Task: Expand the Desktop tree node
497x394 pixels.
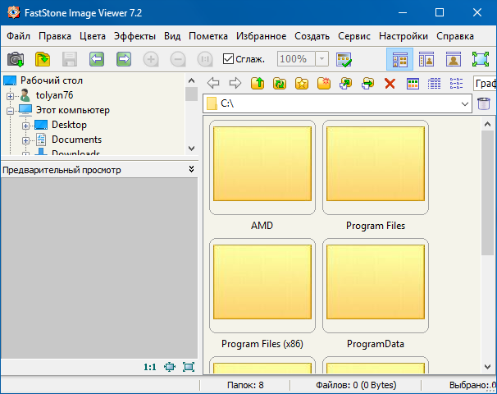Action: (26, 126)
